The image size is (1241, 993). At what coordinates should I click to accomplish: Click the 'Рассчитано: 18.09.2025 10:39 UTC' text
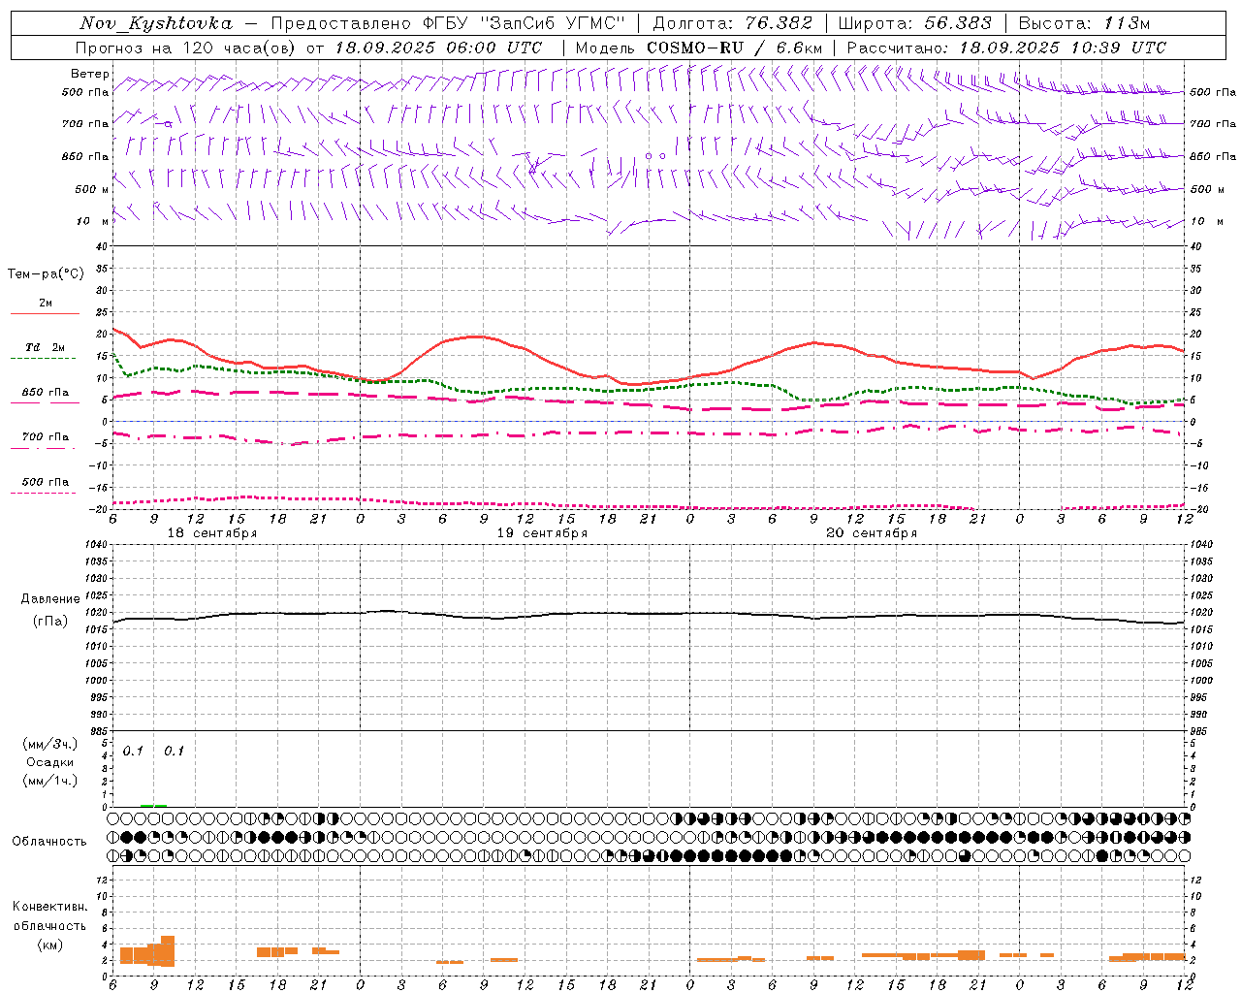[1006, 48]
